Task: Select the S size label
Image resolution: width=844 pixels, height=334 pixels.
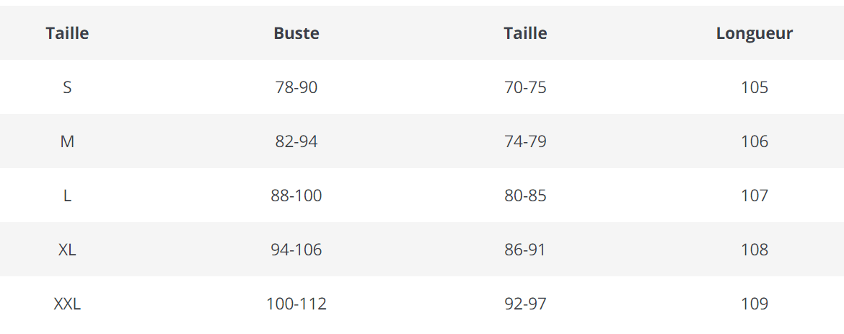Action: (x=67, y=87)
